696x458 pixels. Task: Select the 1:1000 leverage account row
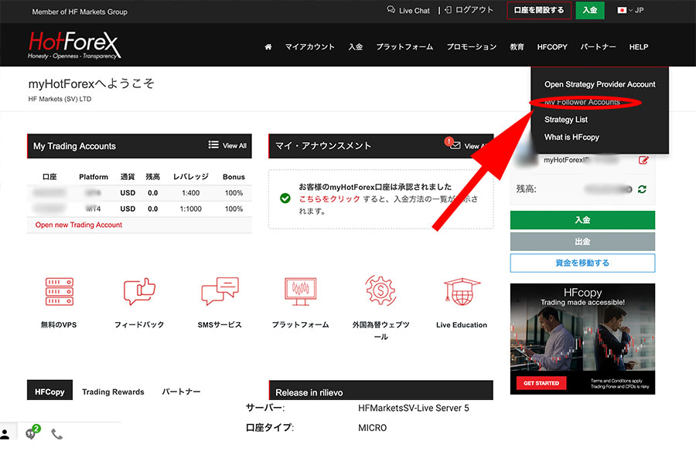tap(139, 209)
